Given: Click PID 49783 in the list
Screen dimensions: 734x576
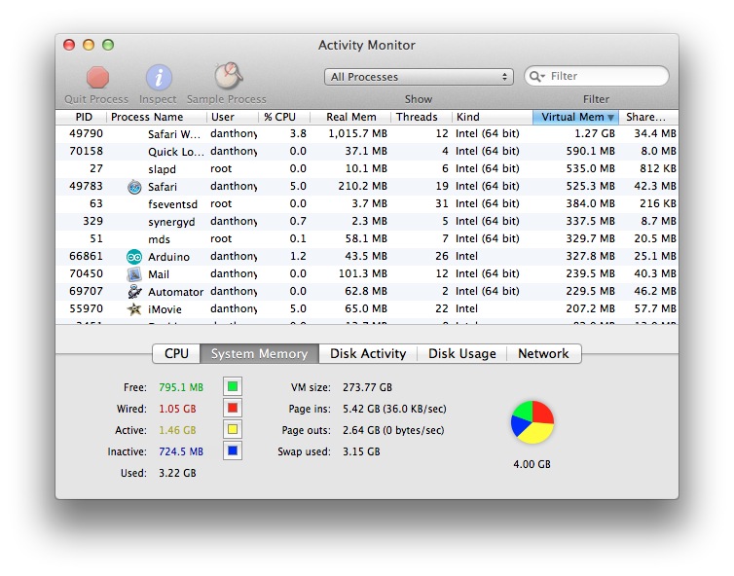Looking at the screenshot, I should pyautogui.click(x=86, y=186).
